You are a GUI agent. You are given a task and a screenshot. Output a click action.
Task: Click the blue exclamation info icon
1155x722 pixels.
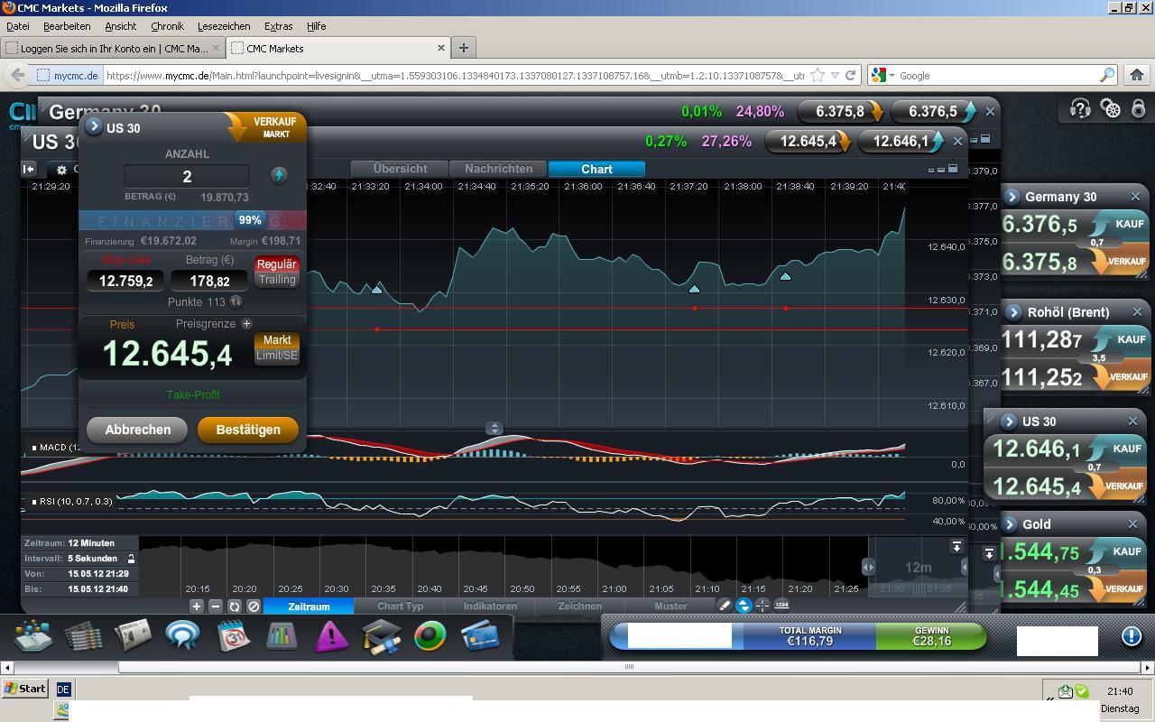pos(1132,636)
